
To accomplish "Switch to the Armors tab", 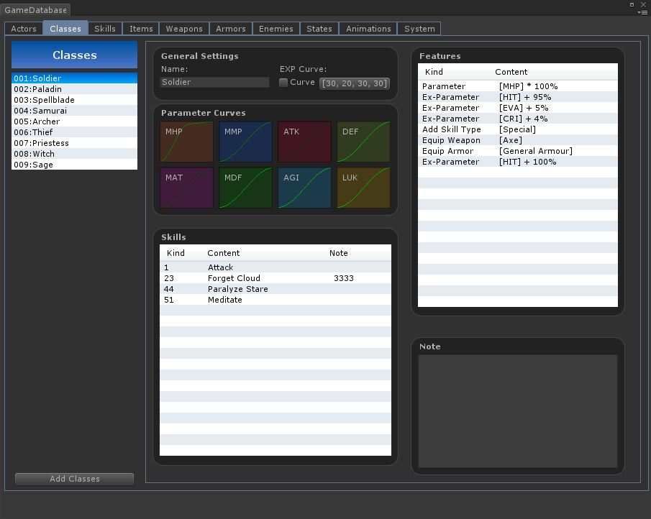I will point(231,29).
